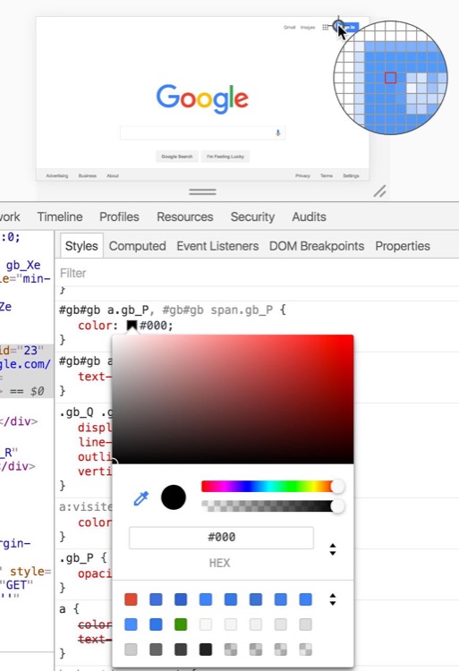Click the hue slider handle
The width and height of the screenshot is (459, 671).
point(337,487)
